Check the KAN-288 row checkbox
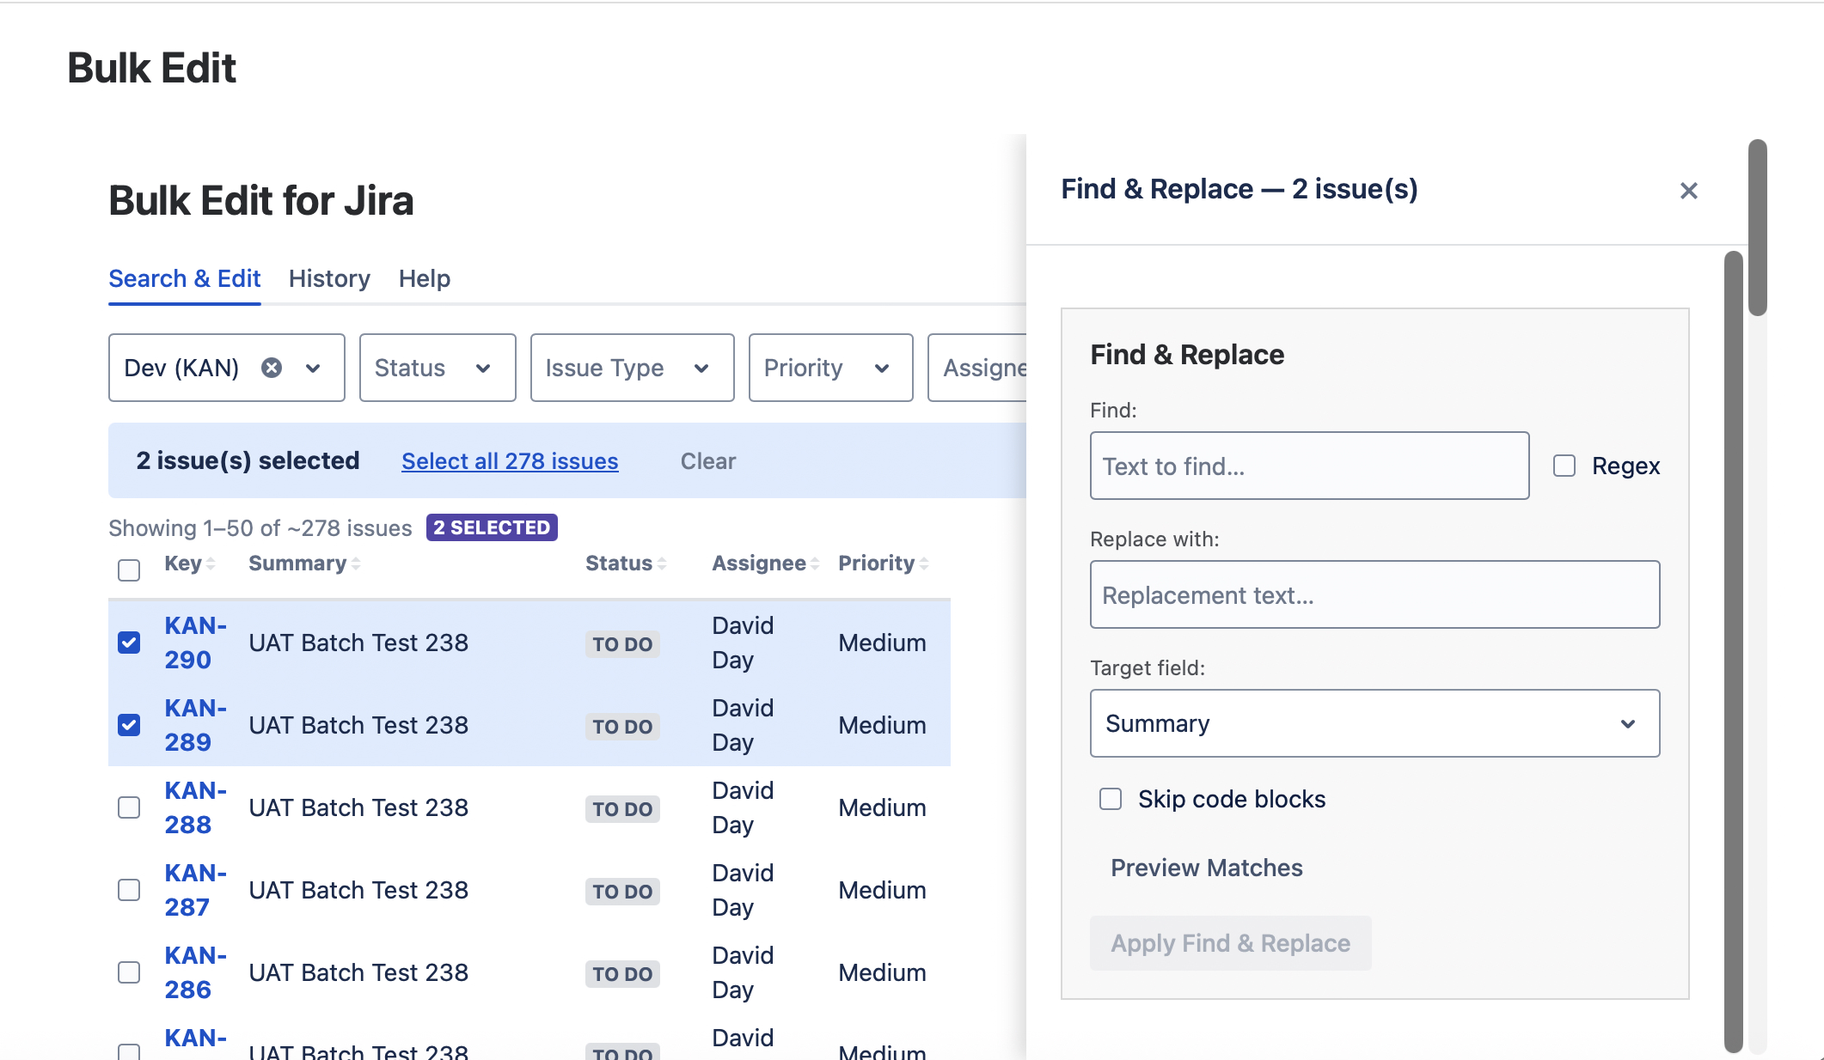 tap(129, 807)
